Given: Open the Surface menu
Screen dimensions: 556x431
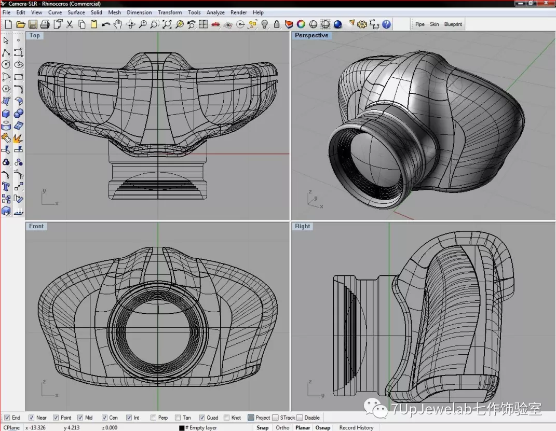Looking at the screenshot, I should pyautogui.click(x=76, y=12).
